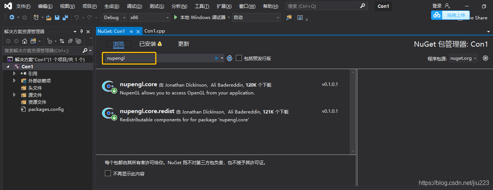
Task: Click the save all toolbar icon
Action: [x=65, y=18]
